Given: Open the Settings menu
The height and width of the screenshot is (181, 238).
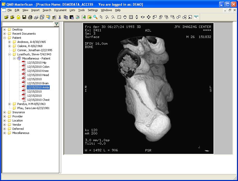Looking at the screenshot, I should click(x=93, y=10).
